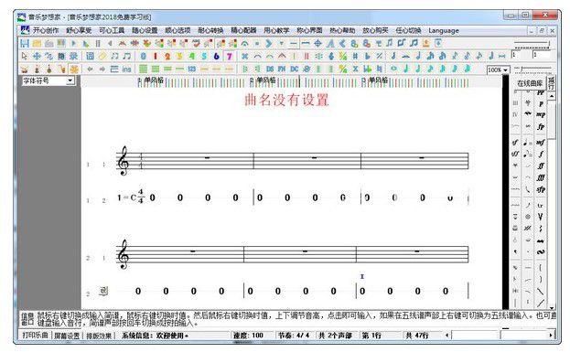Pick jianpu note number 7 icon
This screenshot has width=570, height=352.
(x=229, y=57)
